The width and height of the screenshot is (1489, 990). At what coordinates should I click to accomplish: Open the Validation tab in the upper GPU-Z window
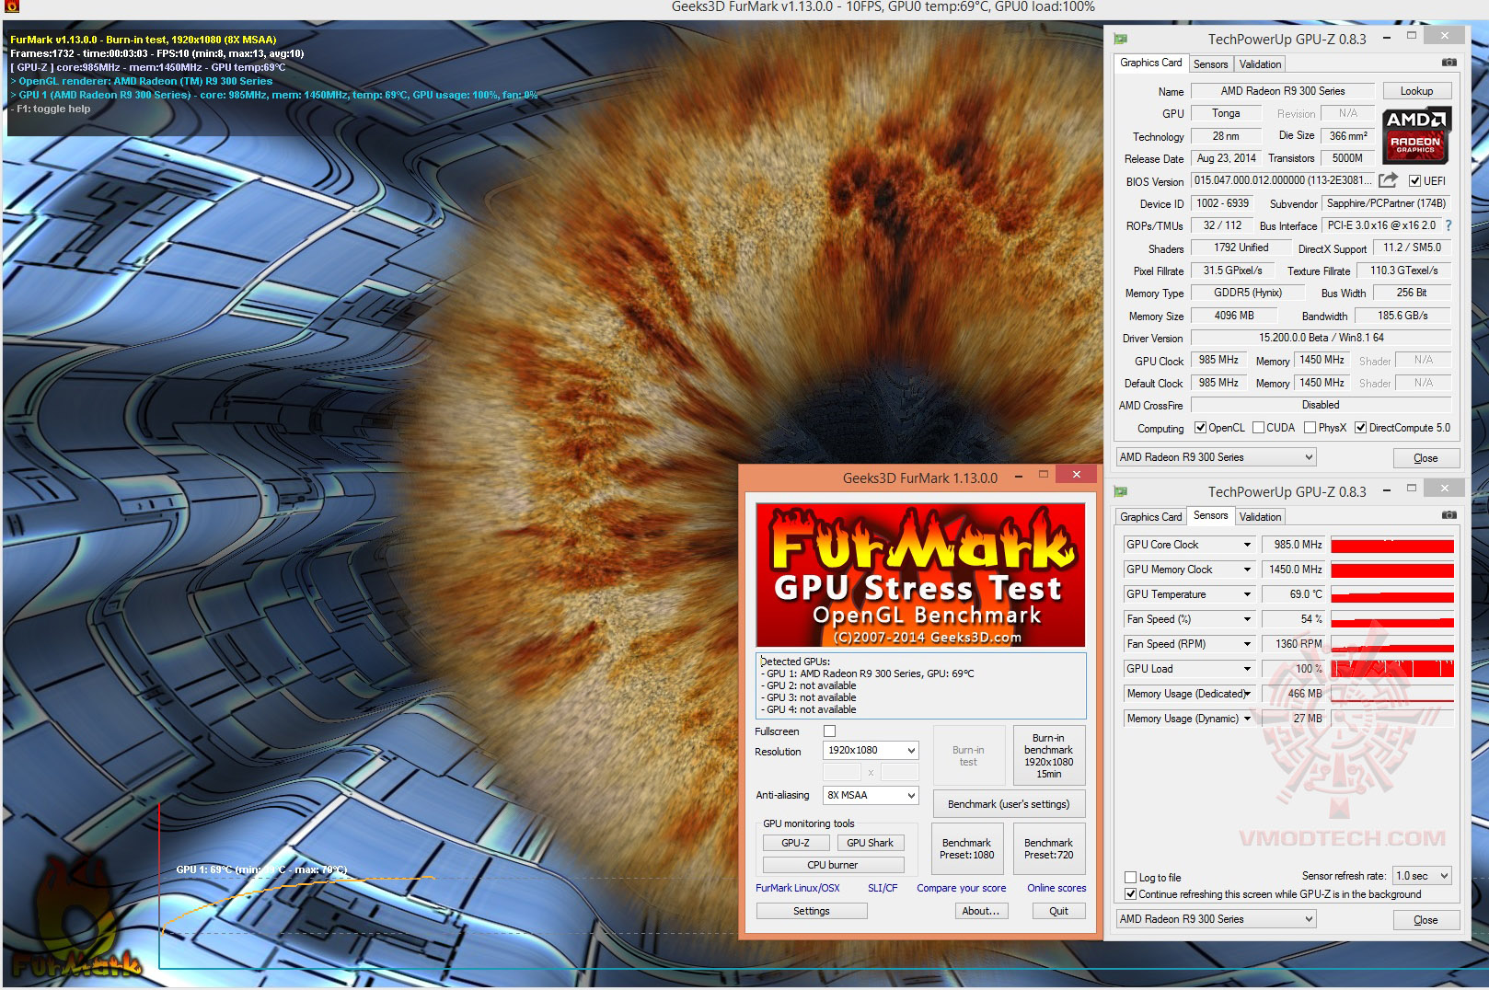coord(1259,64)
